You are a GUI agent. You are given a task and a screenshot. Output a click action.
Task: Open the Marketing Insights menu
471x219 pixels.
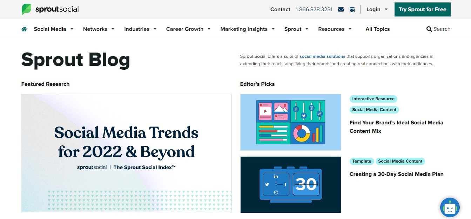pyautogui.click(x=247, y=29)
